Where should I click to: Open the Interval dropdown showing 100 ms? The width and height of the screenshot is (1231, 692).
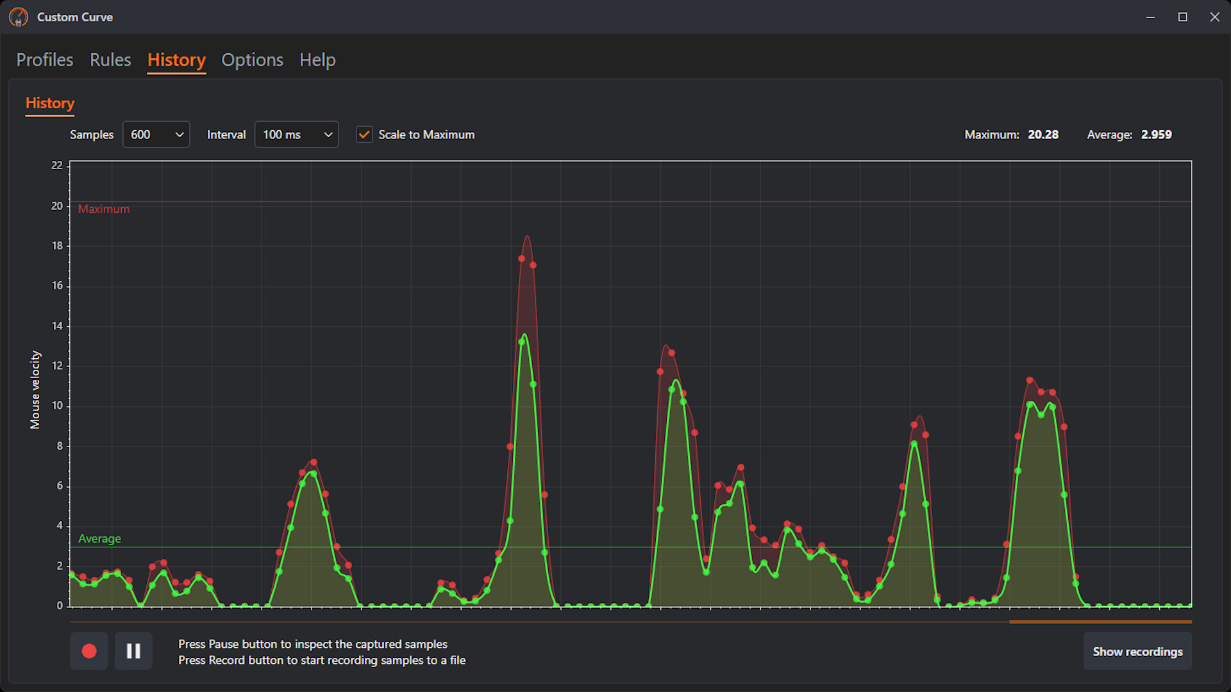point(296,135)
